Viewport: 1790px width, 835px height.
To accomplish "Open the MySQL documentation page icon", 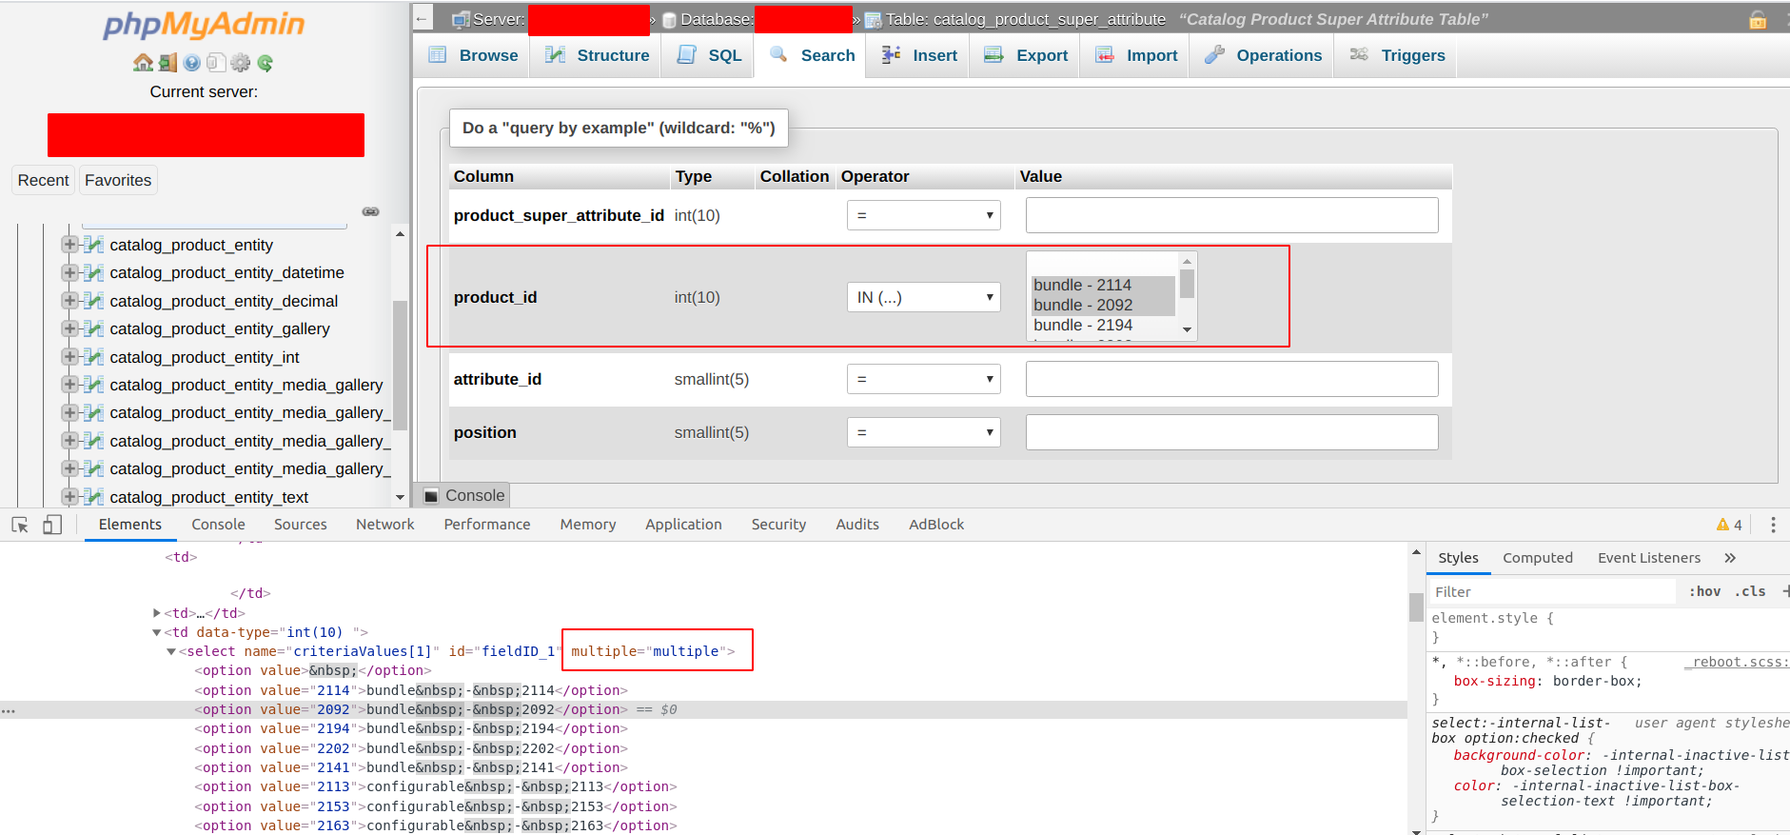I will [216, 63].
